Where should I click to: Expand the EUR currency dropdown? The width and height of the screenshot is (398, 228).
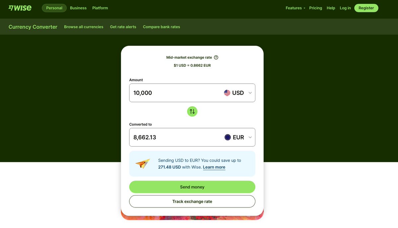(x=250, y=137)
